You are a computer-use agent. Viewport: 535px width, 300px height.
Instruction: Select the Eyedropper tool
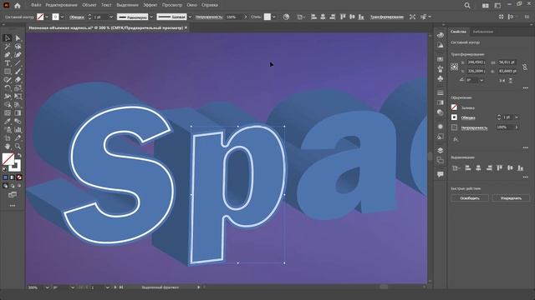click(x=8, y=122)
